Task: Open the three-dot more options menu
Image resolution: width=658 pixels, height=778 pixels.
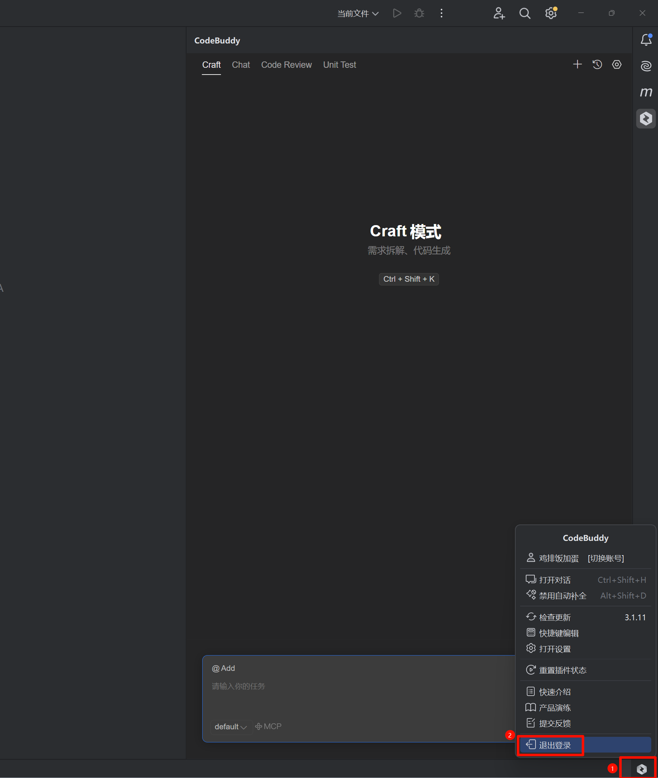Action: point(442,13)
